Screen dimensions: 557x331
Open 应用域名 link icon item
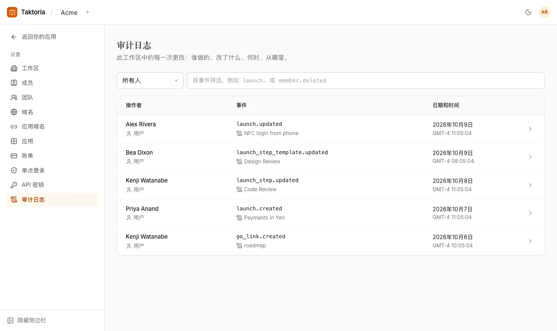(x=52, y=127)
